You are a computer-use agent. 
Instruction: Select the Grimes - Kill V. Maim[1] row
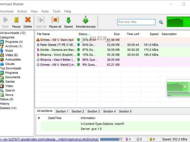[x=113, y=65]
